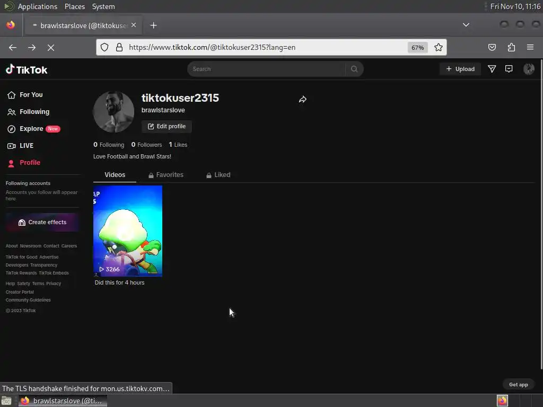Bookmark the page with the star icon
543x407 pixels.
[439, 47]
